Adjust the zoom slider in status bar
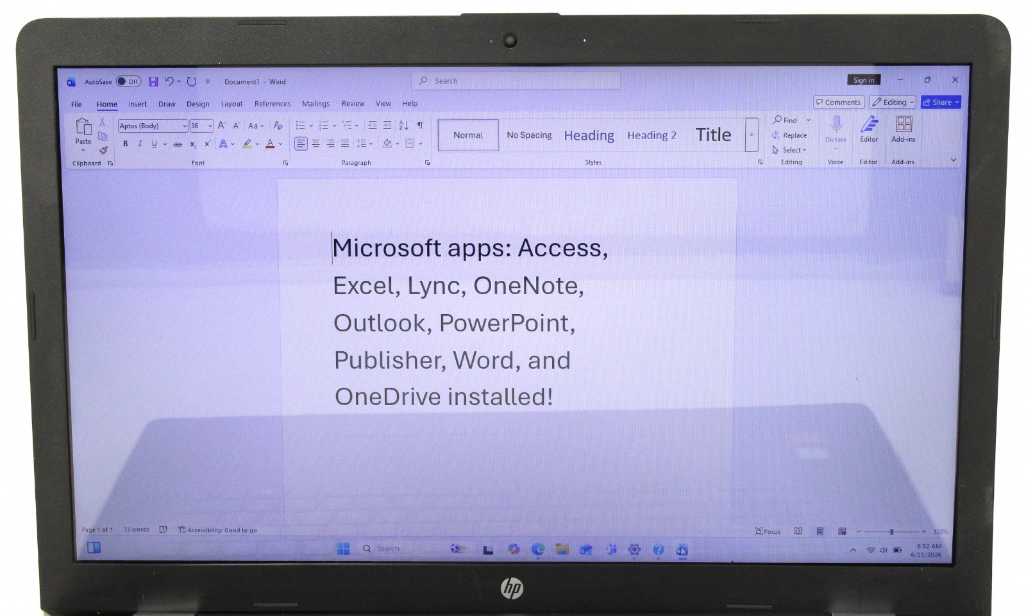Screen dimensions: 1026x616 891,531
